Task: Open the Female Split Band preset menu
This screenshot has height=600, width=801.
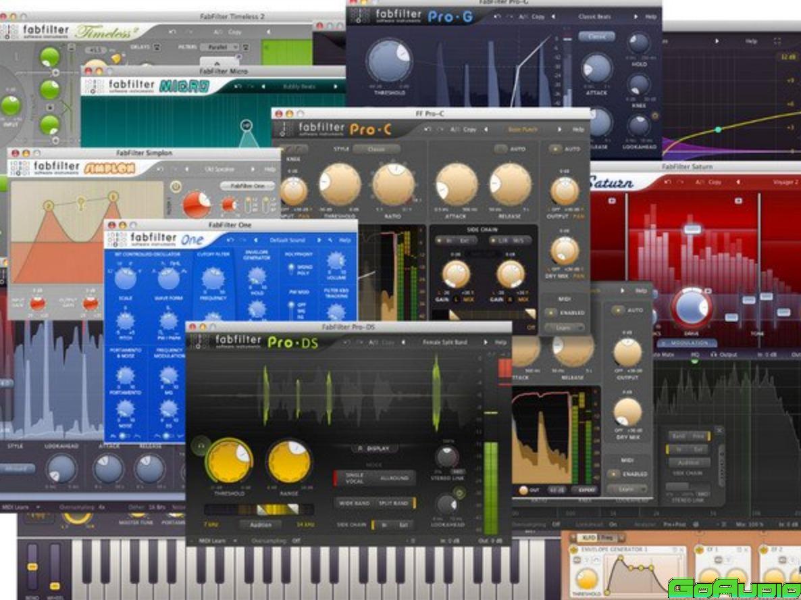Action: (x=444, y=343)
